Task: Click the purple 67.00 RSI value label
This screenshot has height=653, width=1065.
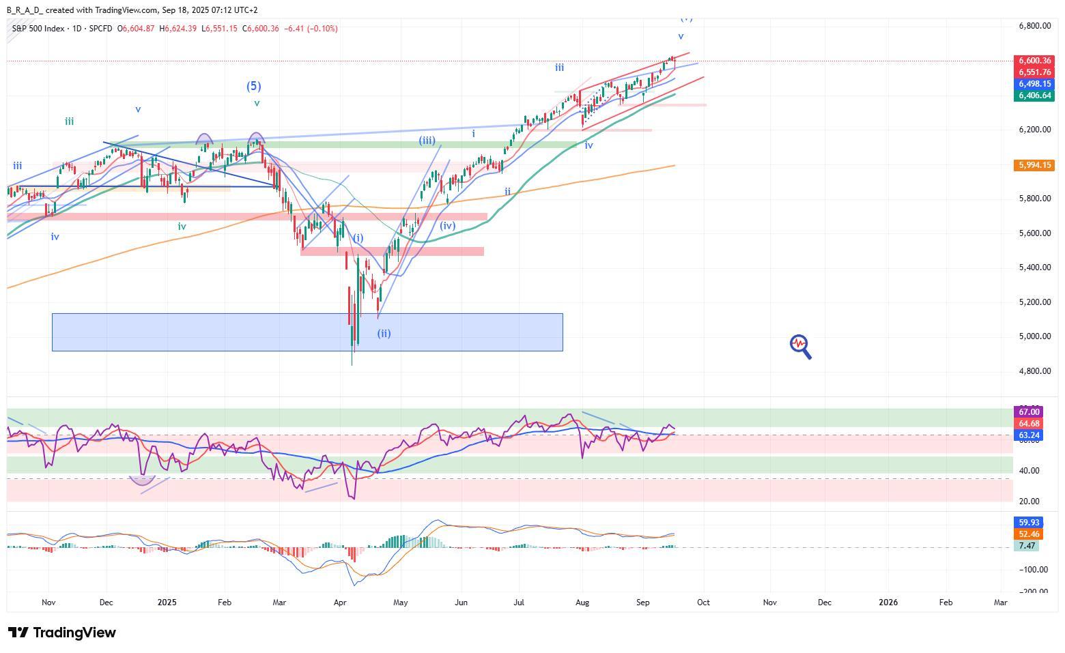Action: (x=1028, y=412)
